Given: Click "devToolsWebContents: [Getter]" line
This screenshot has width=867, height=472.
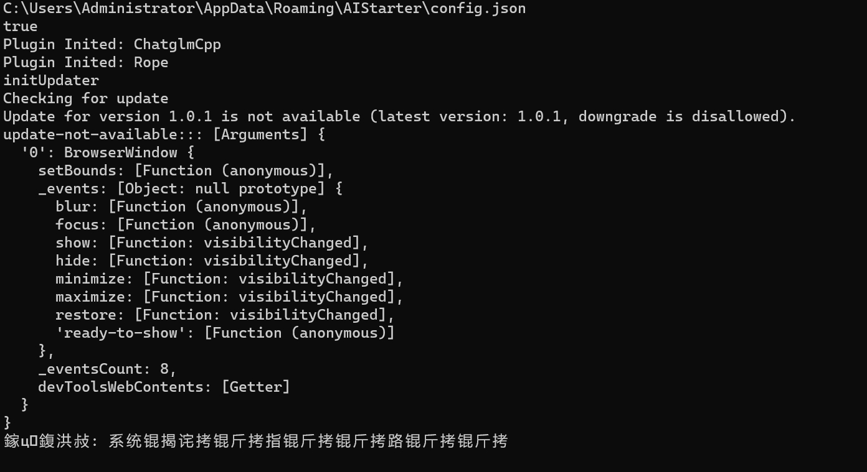Looking at the screenshot, I should pos(164,387).
